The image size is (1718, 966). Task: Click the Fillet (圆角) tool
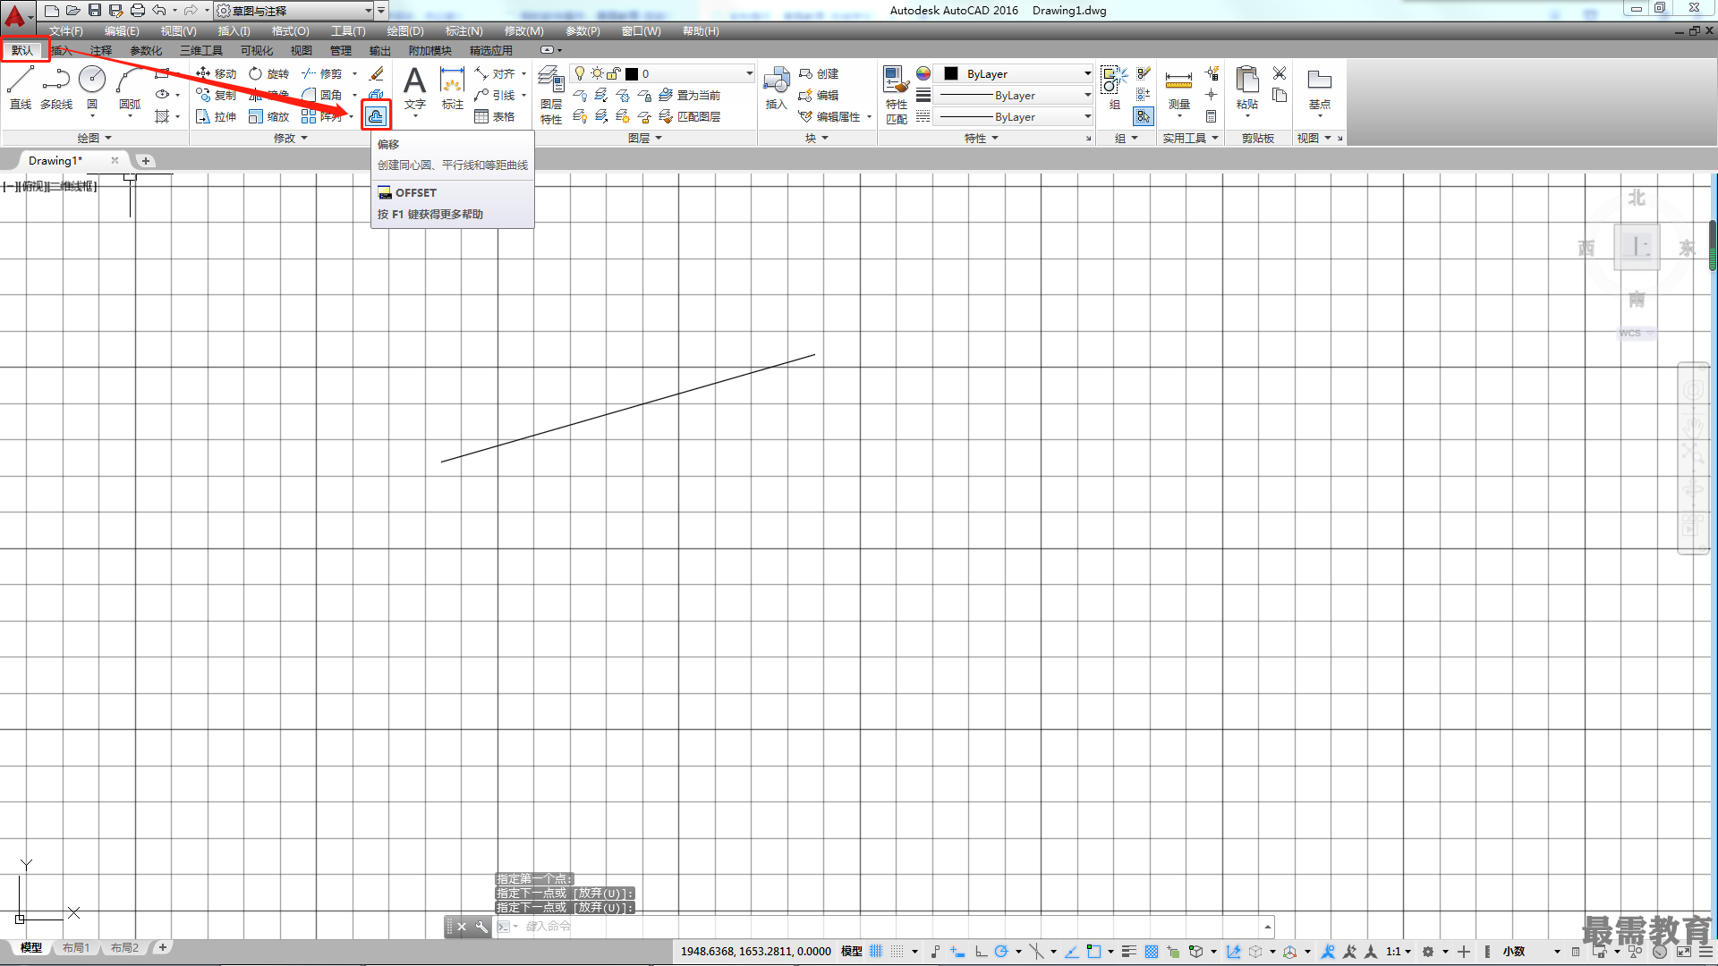322,95
